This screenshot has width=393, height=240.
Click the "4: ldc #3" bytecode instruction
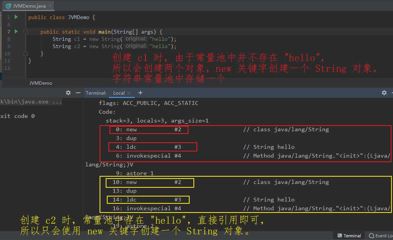pos(148,147)
